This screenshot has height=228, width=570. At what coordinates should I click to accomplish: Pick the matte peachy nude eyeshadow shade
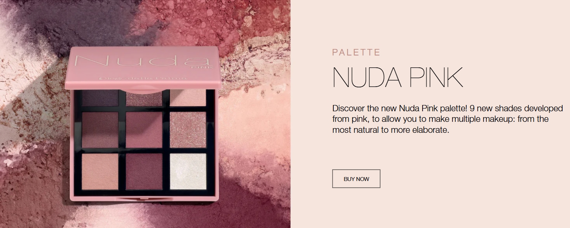[100, 171]
